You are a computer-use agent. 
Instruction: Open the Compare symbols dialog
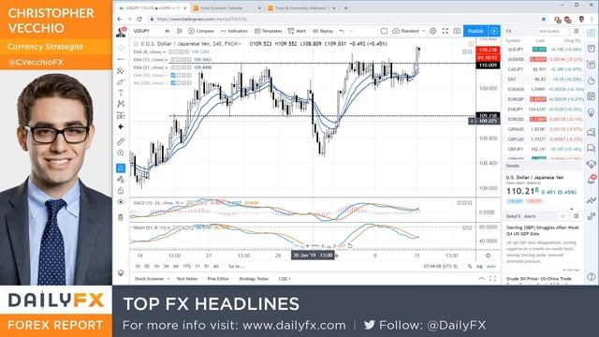coord(201,31)
